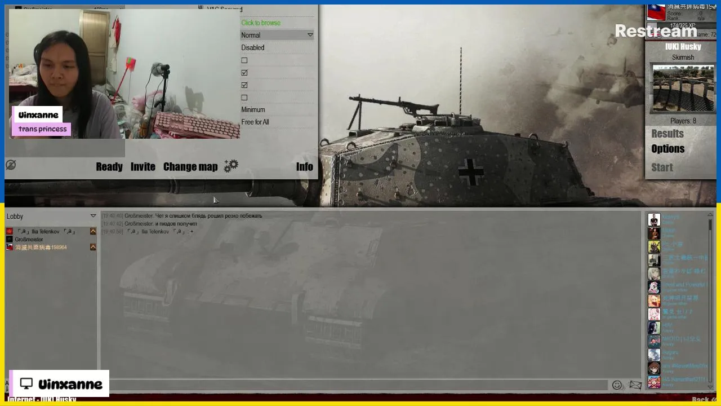This screenshot has width=721, height=406.
Task: Click the avatar of friend 'SS Samantha'
Action: [653, 382]
